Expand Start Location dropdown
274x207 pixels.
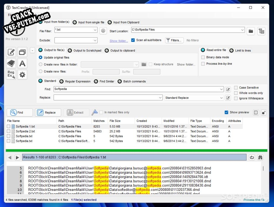click(242, 30)
